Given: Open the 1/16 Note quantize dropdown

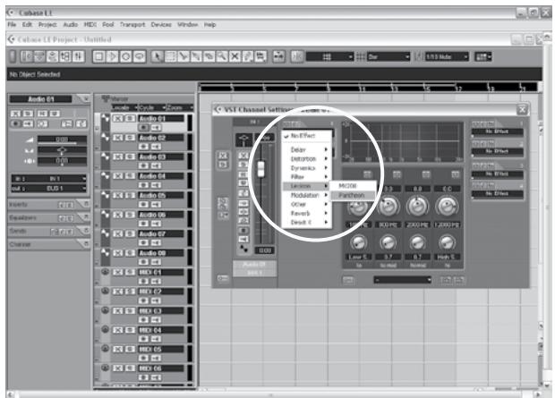Looking at the screenshot, I should click(x=447, y=56).
